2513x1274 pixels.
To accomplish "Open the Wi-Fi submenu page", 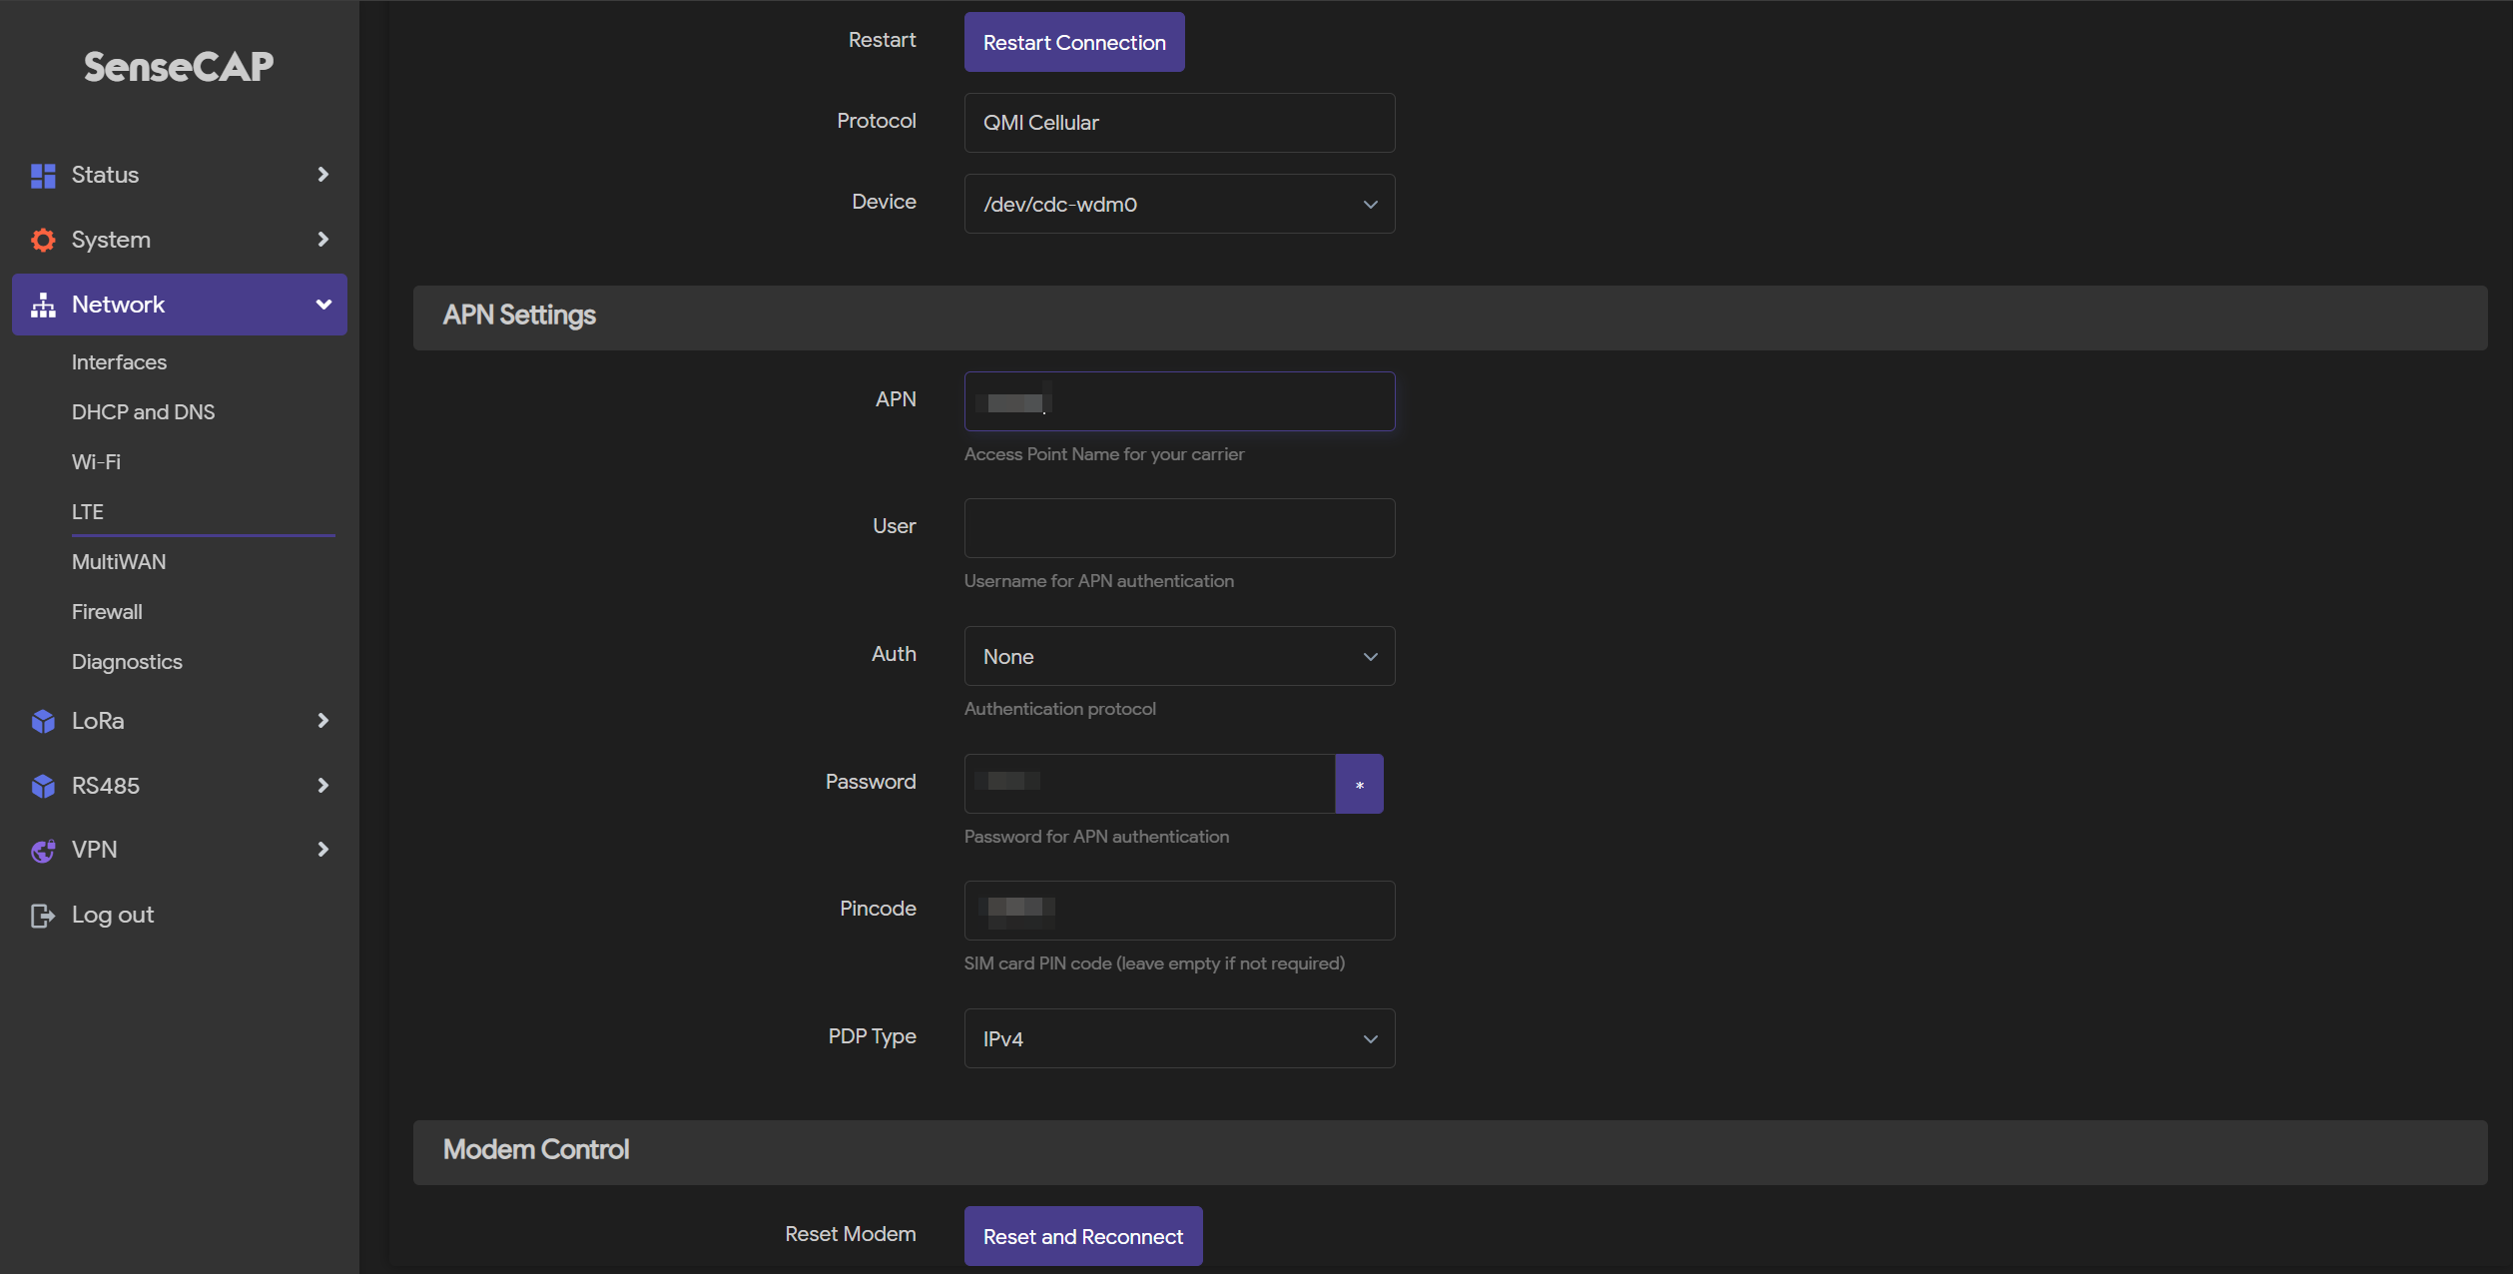I will click(96, 461).
